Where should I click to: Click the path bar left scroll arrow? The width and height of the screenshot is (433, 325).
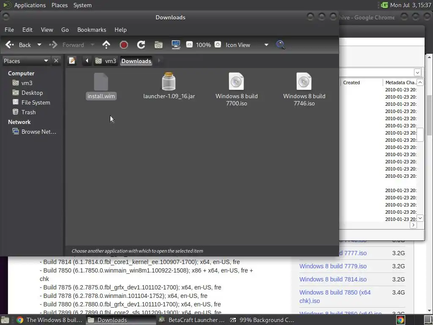tap(87, 61)
